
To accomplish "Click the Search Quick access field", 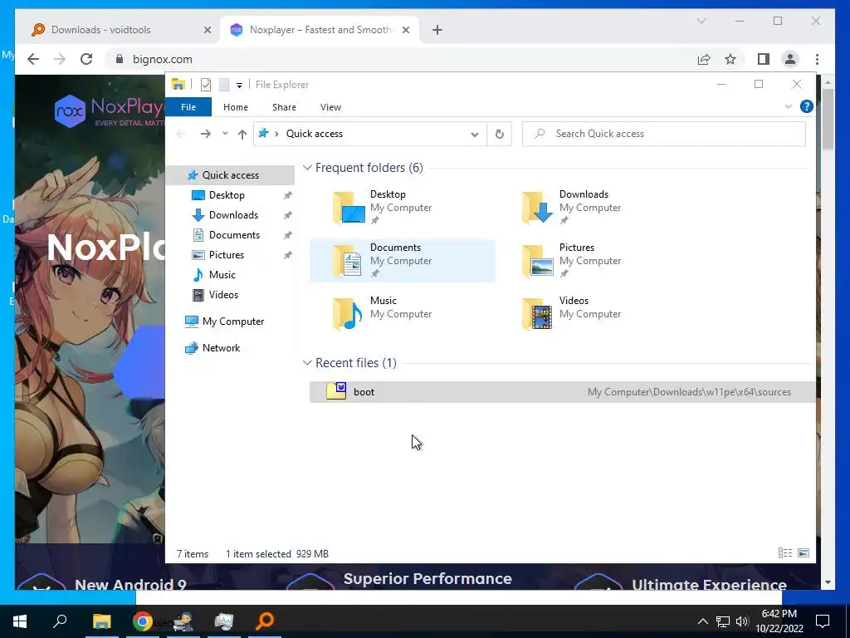I will [664, 134].
